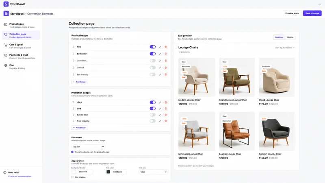
Task: Turn off the Sale promotion toggle
Action: [x=153, y=109]
